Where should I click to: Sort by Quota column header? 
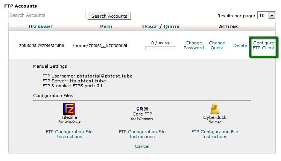(x=172, y=27)
